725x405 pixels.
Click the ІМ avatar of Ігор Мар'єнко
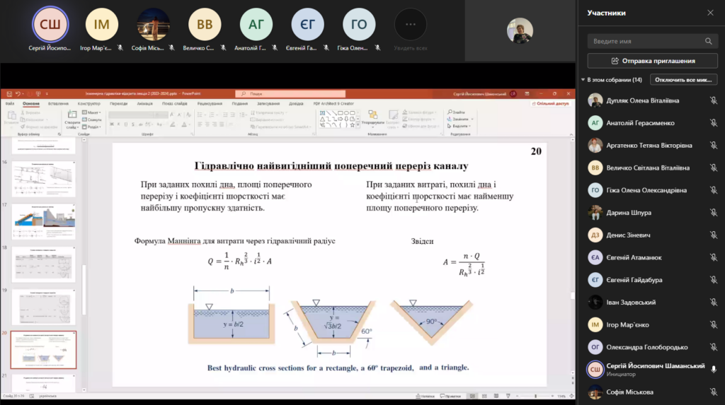point(102,24)
